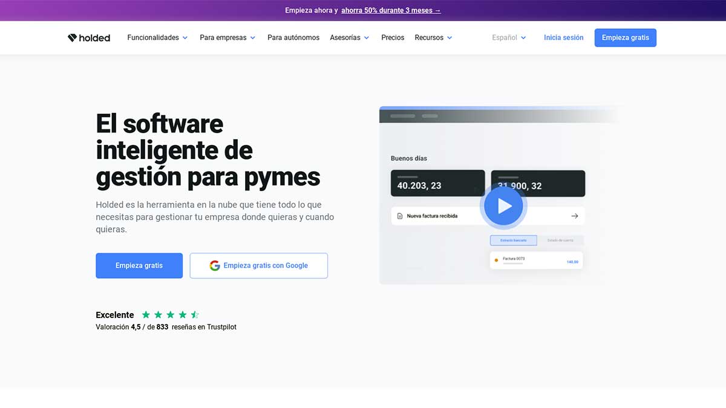Follow the ahorra 50% durante 3 meses link
Screen dimensions: 726x408
pyautogui.click(x=391, y=10)
